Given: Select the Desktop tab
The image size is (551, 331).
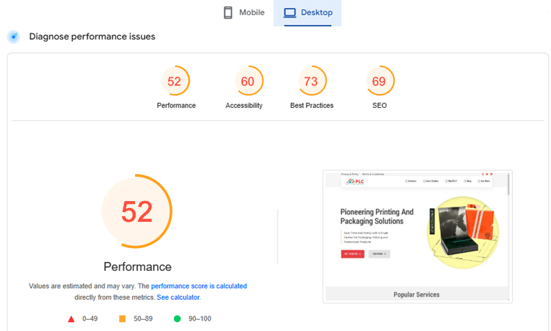Looking at the screenshot, I should point(307,12).
